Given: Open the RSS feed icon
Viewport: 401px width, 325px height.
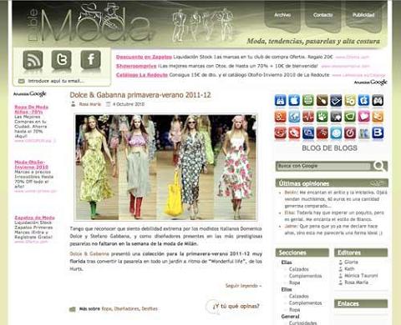Looking at the screenshot, I should [x=33, y=60].
